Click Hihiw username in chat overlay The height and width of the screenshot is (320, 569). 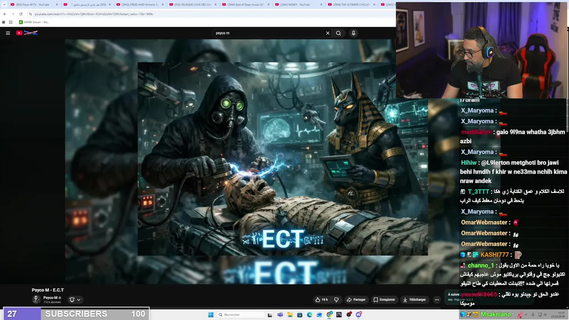(469, 163)
